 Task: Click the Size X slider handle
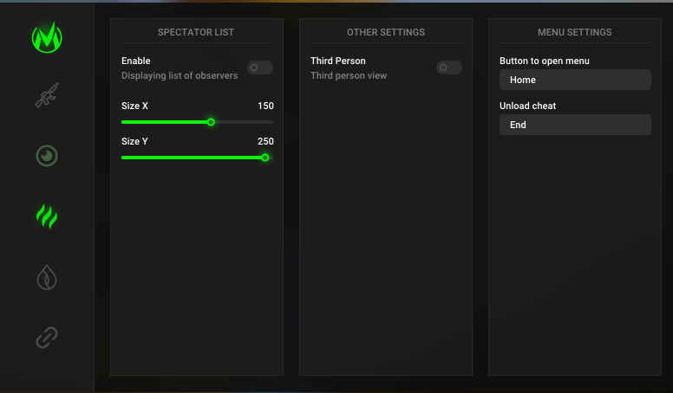(x=211, y=122)
